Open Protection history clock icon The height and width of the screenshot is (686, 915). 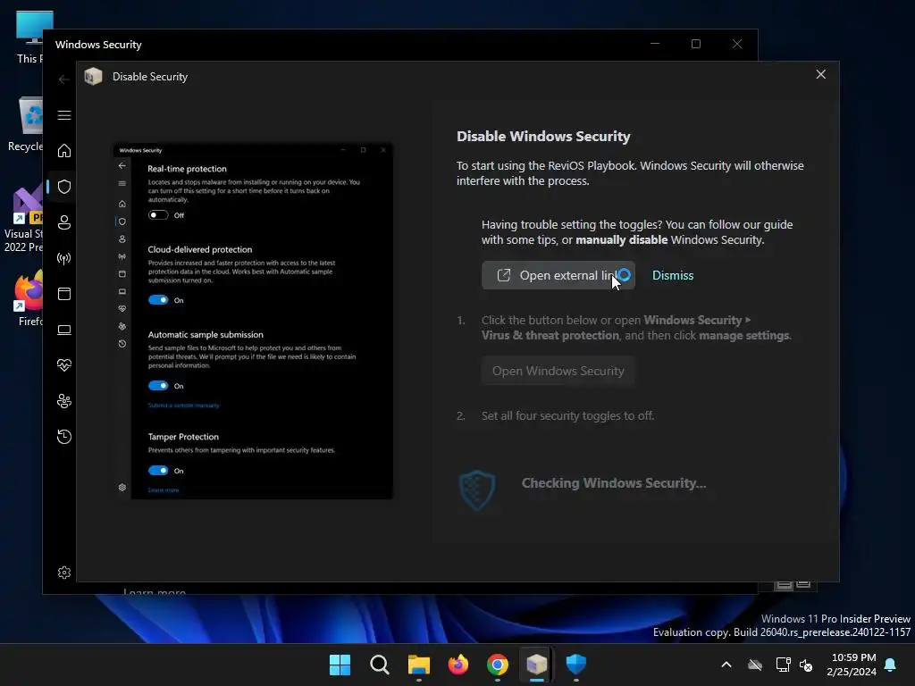click(64, 436)
